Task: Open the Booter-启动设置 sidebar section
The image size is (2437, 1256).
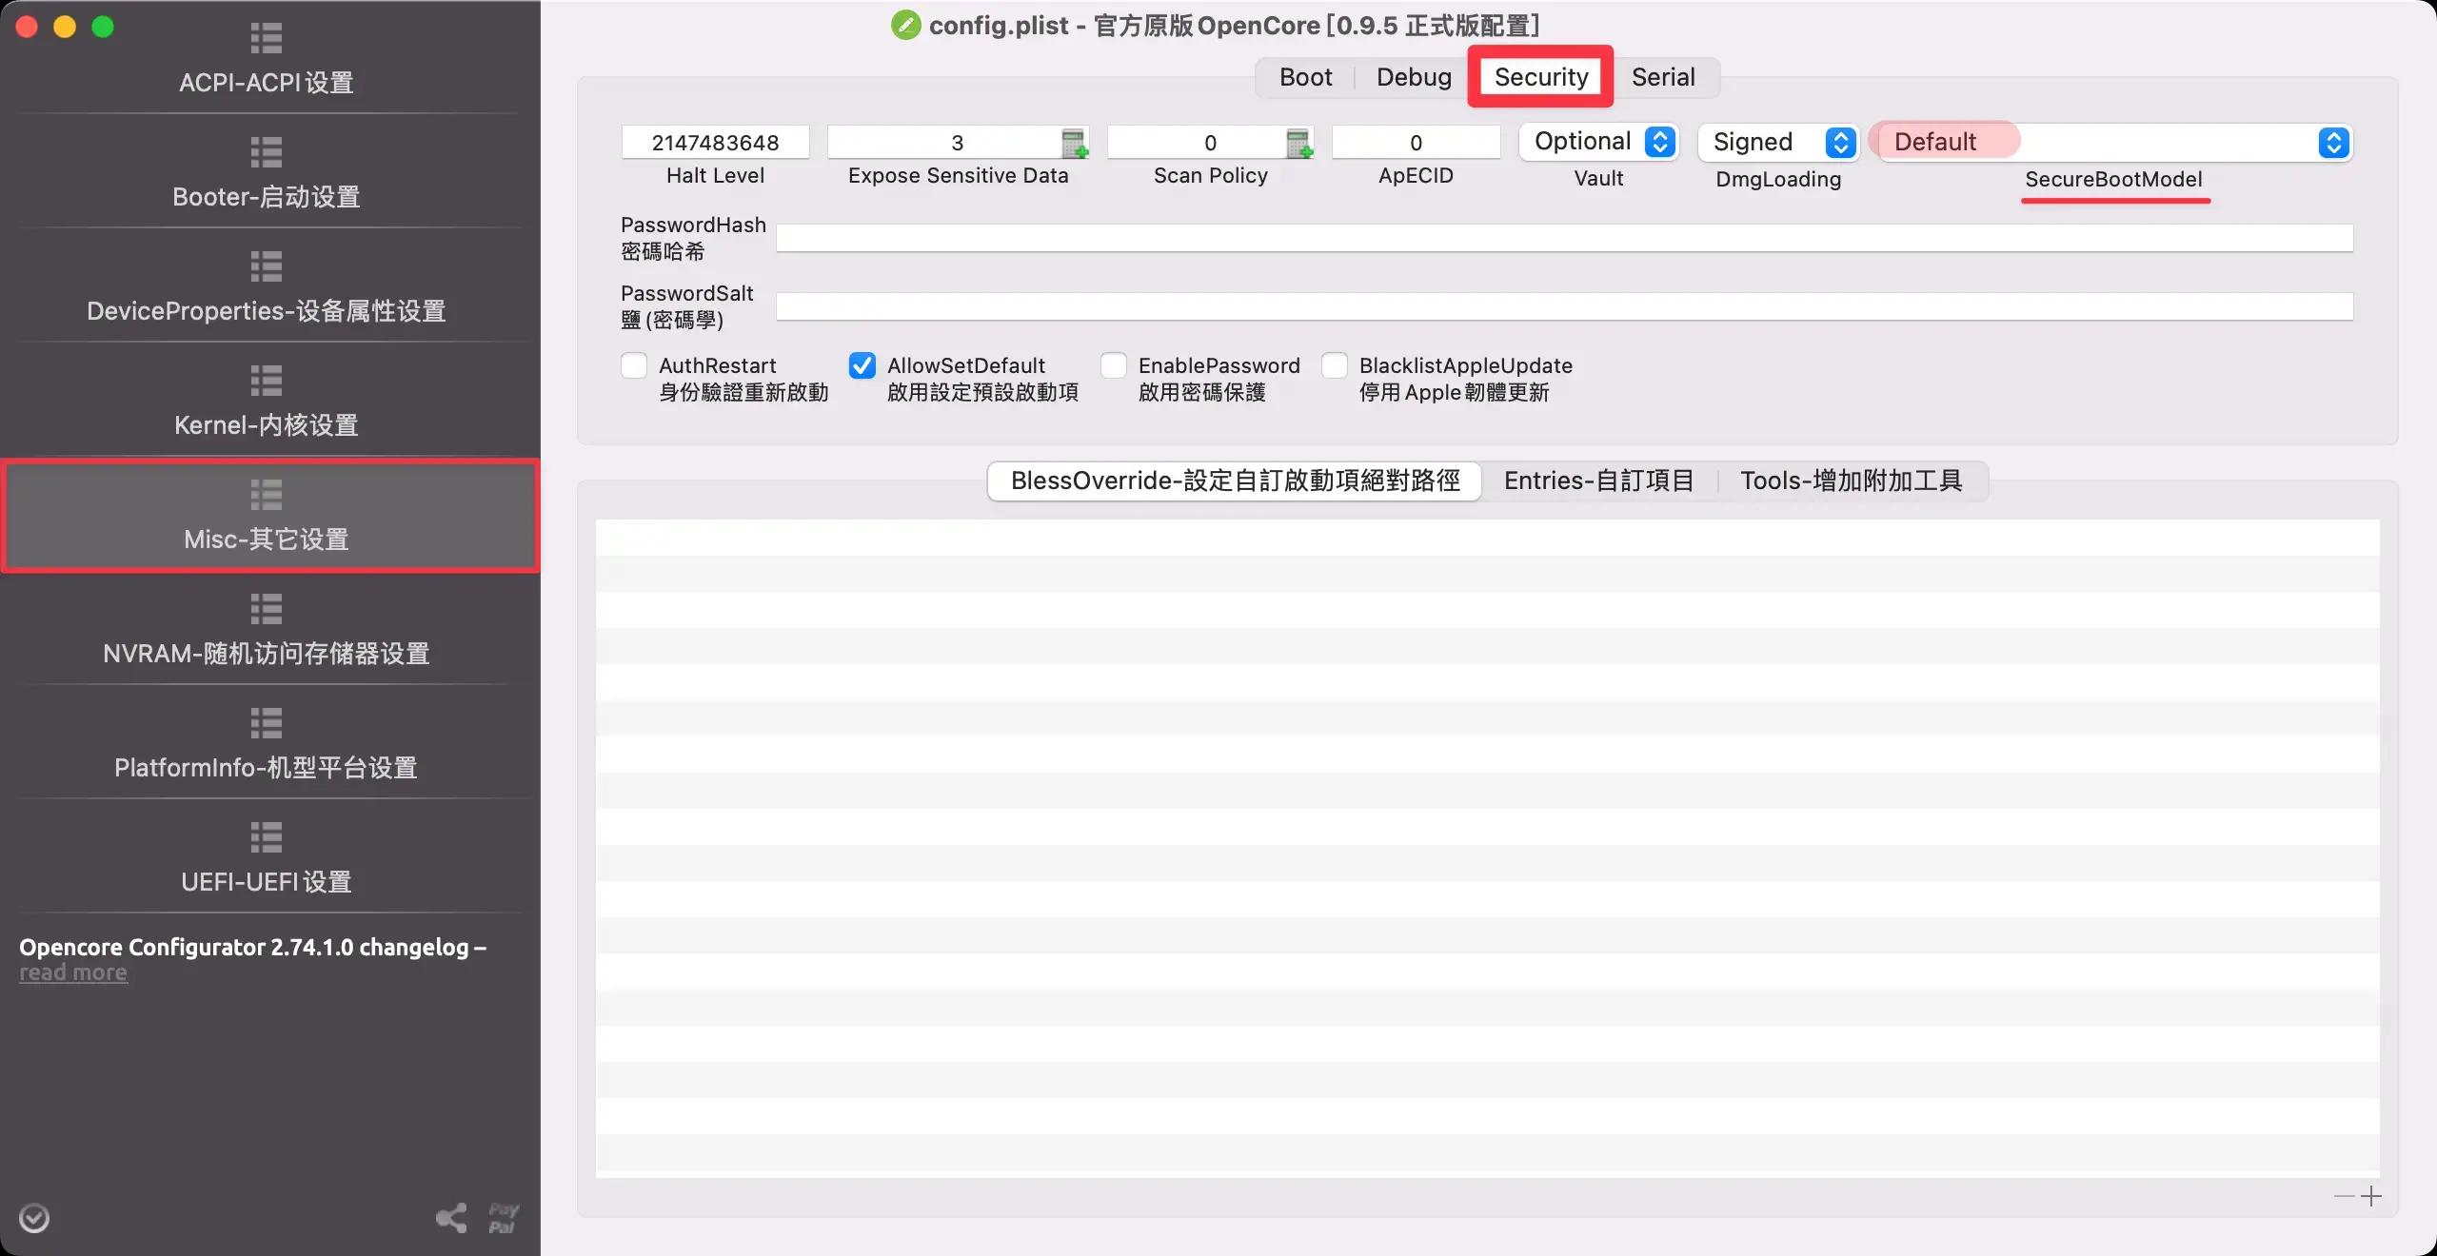Action: coord(267,172)
